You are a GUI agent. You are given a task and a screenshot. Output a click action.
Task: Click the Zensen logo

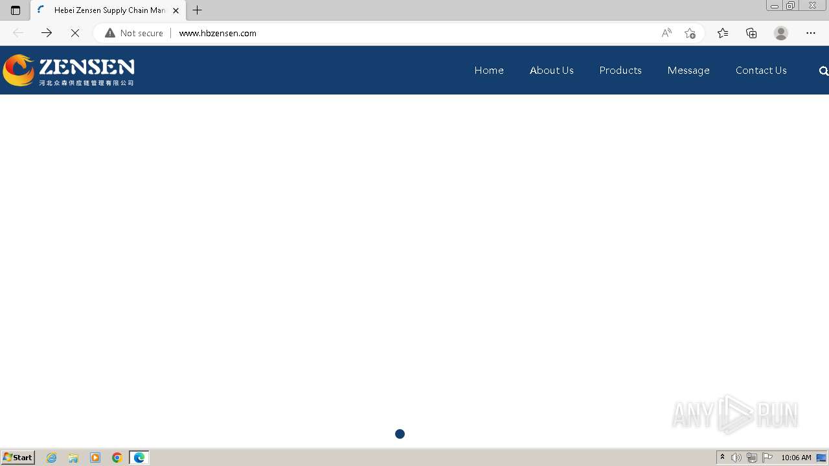point(69,70)
